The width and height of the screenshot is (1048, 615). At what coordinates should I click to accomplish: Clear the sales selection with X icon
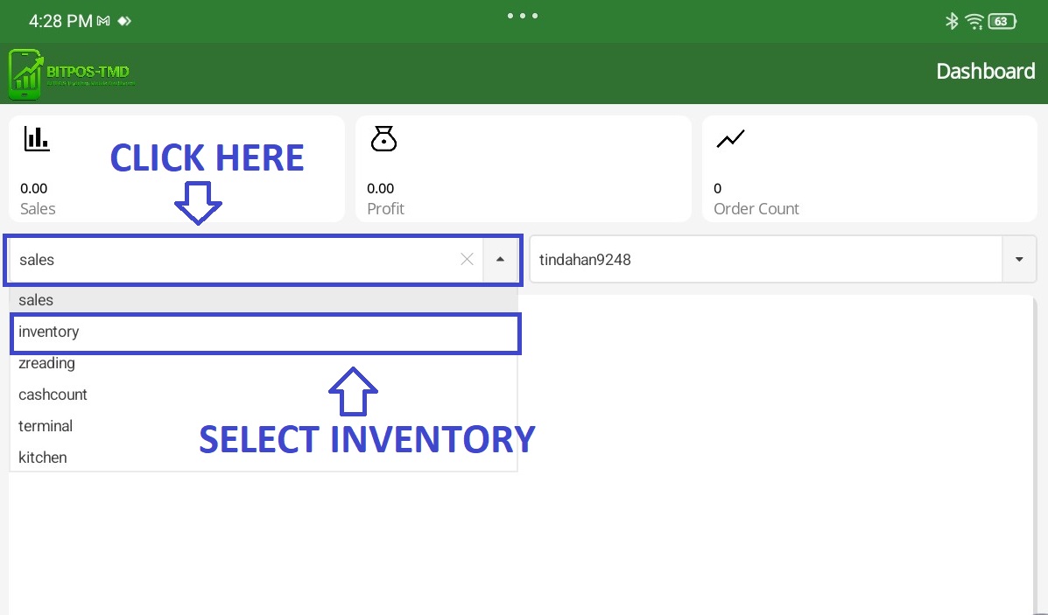point(467,259)
